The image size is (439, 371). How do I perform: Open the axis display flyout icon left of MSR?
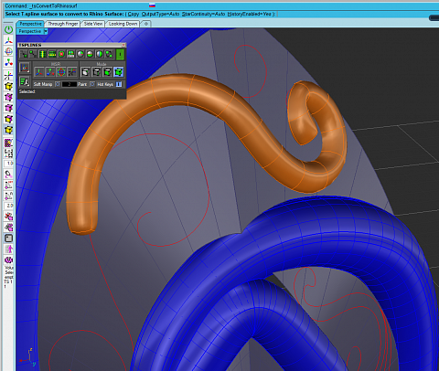tap(25, 68)
